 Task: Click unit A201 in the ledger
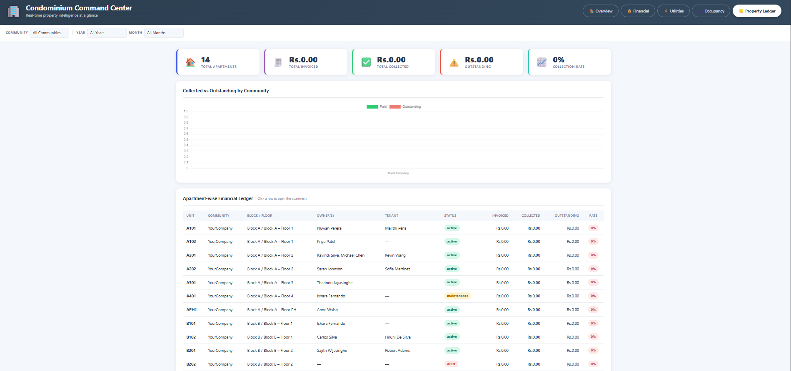[191, 255]
